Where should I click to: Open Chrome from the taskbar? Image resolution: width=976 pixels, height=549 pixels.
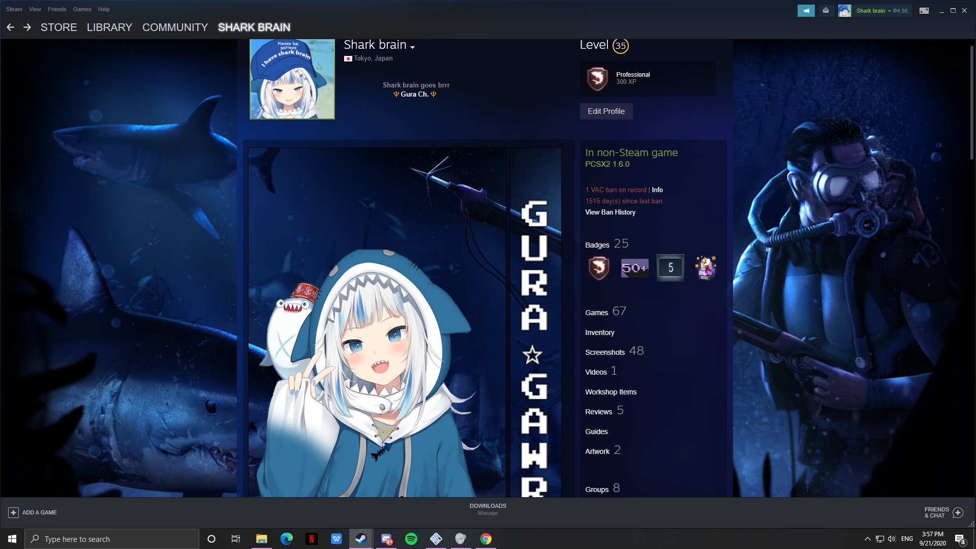click(486, 539)
